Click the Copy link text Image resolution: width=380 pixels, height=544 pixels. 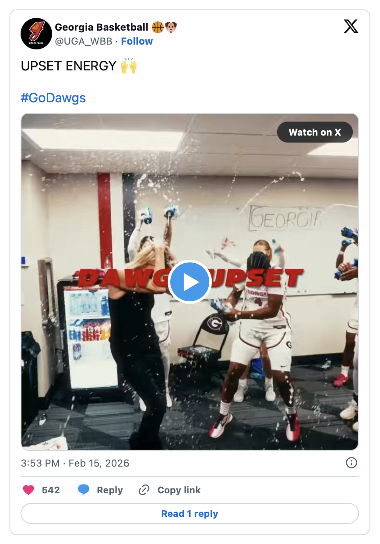(179, 490)
